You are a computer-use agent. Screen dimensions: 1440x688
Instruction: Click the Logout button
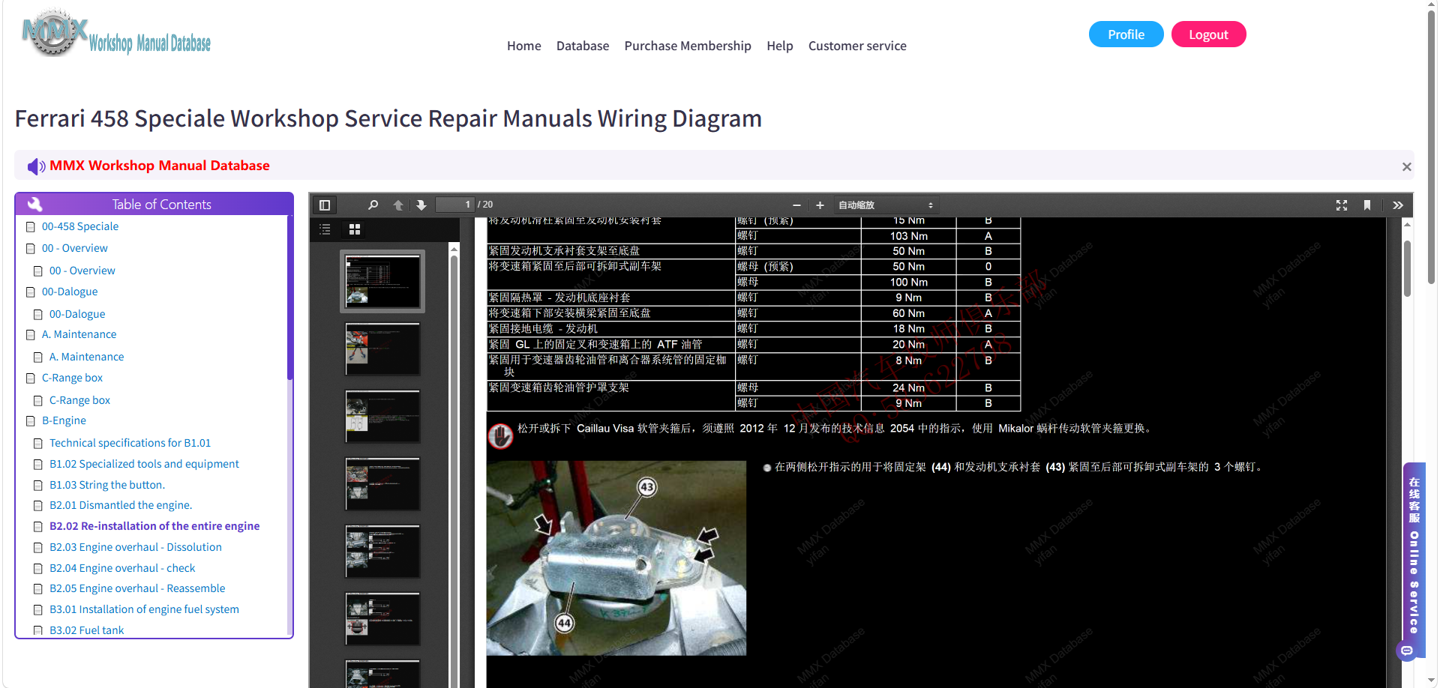click(x=1208, y=34)
